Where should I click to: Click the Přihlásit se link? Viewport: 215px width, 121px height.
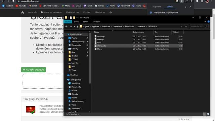tap(100, 12)
